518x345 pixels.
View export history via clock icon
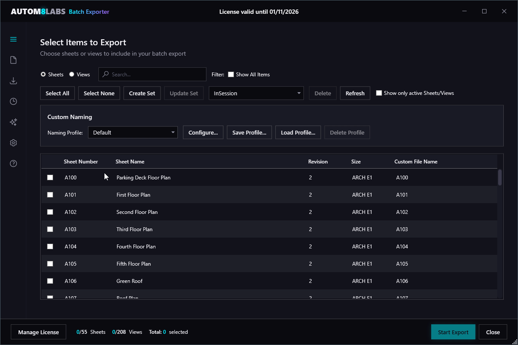point(13,101)
